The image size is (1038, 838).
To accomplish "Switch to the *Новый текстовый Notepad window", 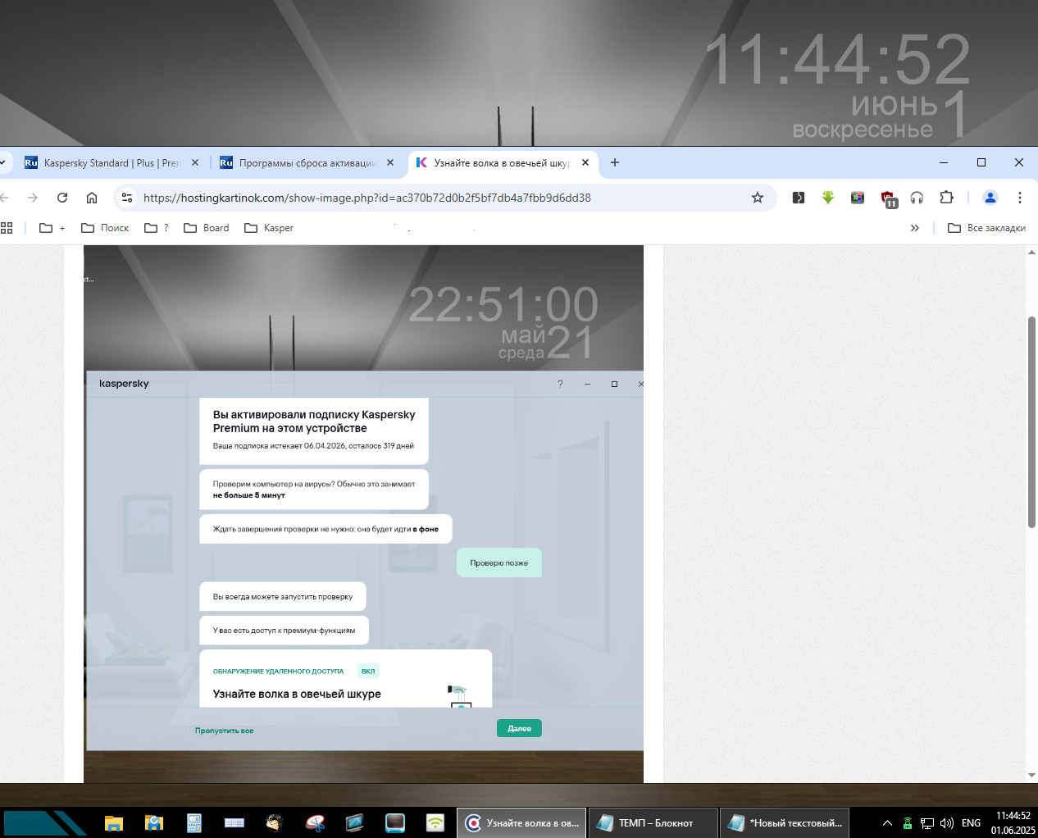I will (x=784, y=823).
